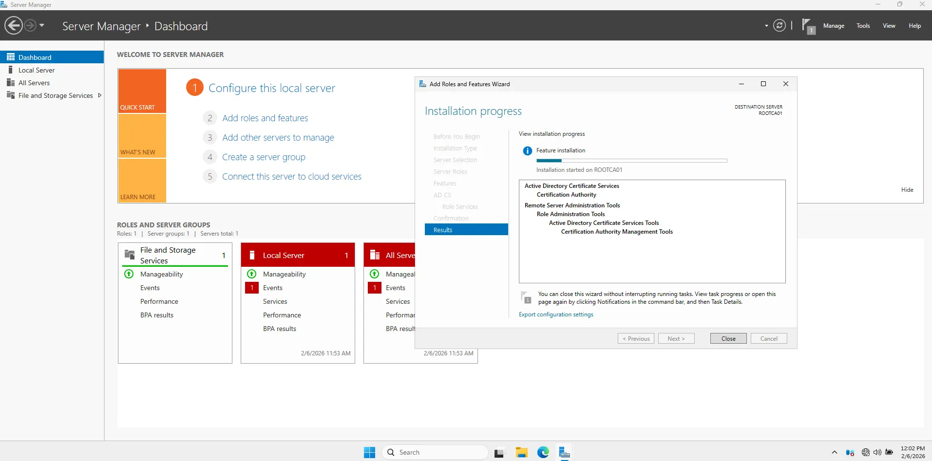This screenshot has height=461, width=932.
Task: Click Export configuration settings link
Action: (x=556, y=314)
